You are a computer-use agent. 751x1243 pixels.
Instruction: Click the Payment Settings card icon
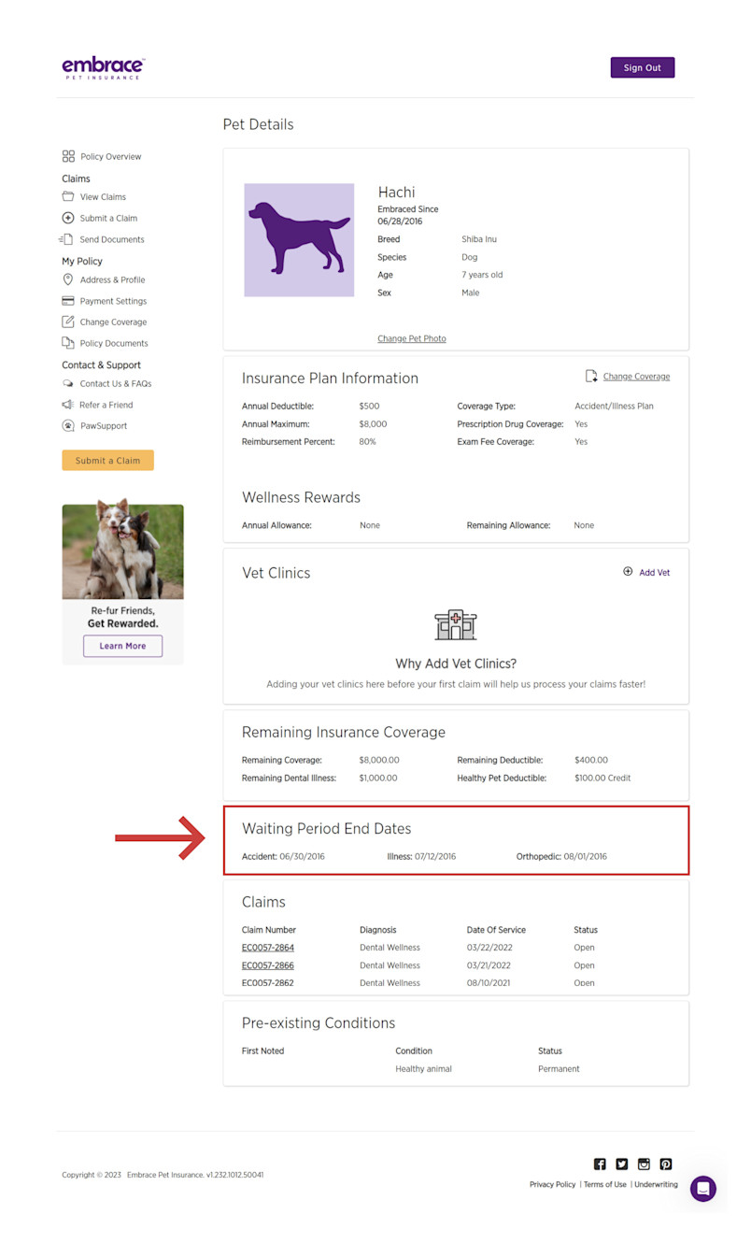[x=68, y=301]
